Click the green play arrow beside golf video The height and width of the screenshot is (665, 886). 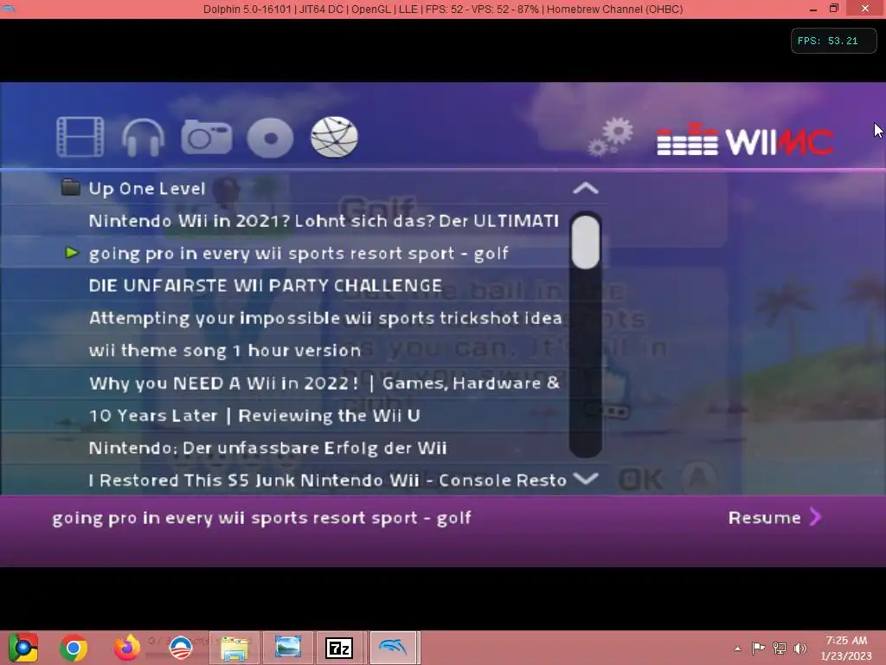(x=72, y=253)
